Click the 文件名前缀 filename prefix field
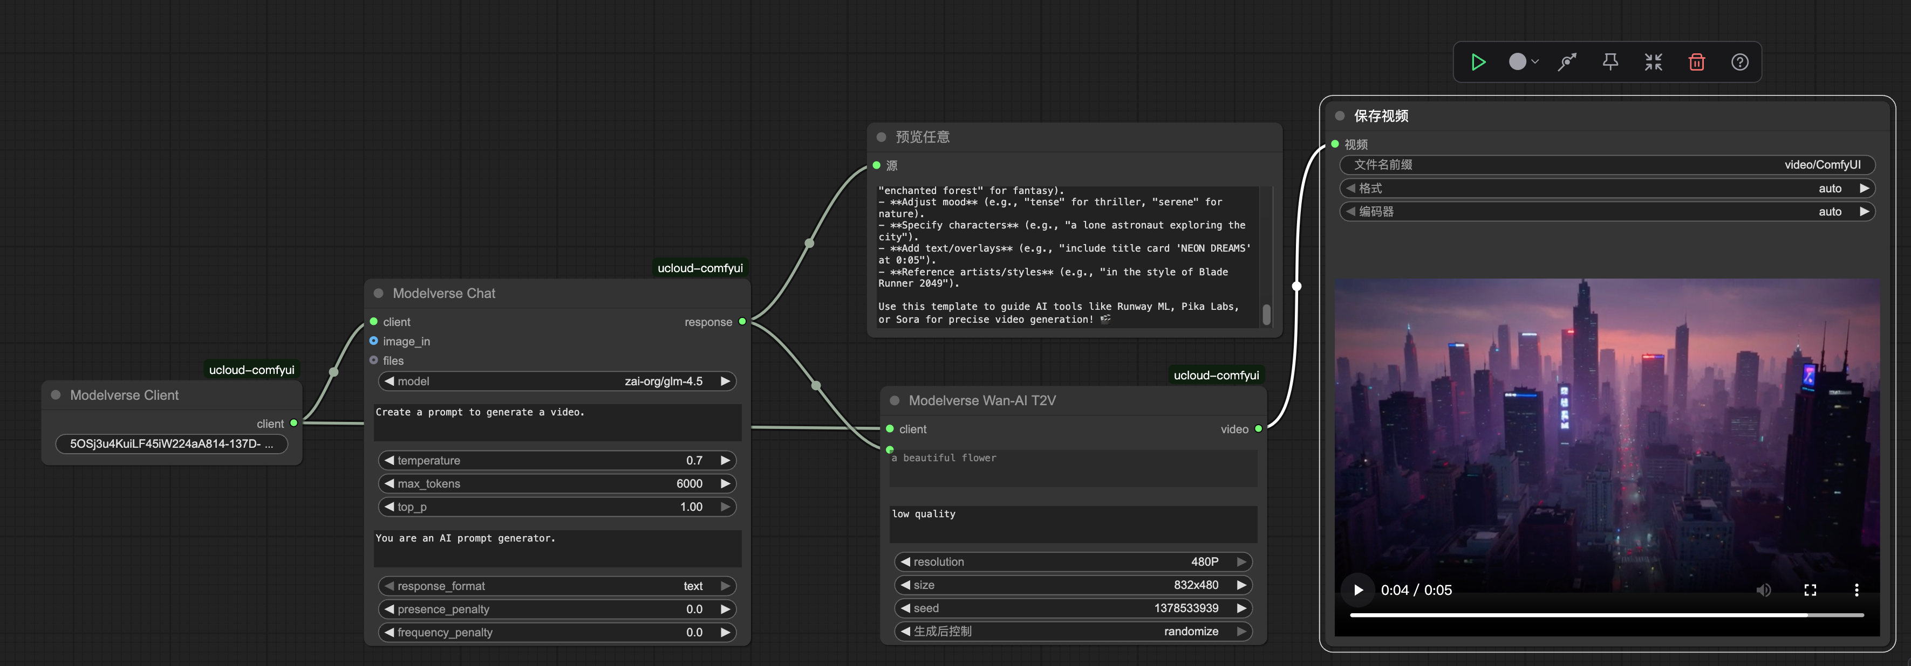This screenshot has height=666, width=1911. [x=1607, y=164]
